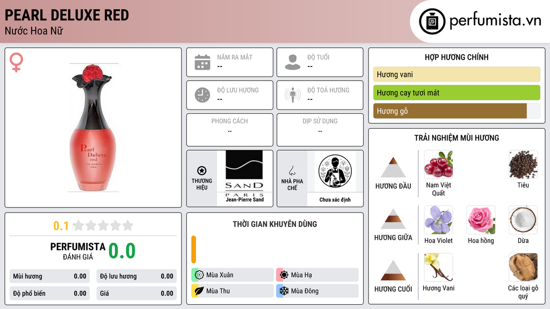Click the Mùa Thu leaf icon

coord(199,291)
